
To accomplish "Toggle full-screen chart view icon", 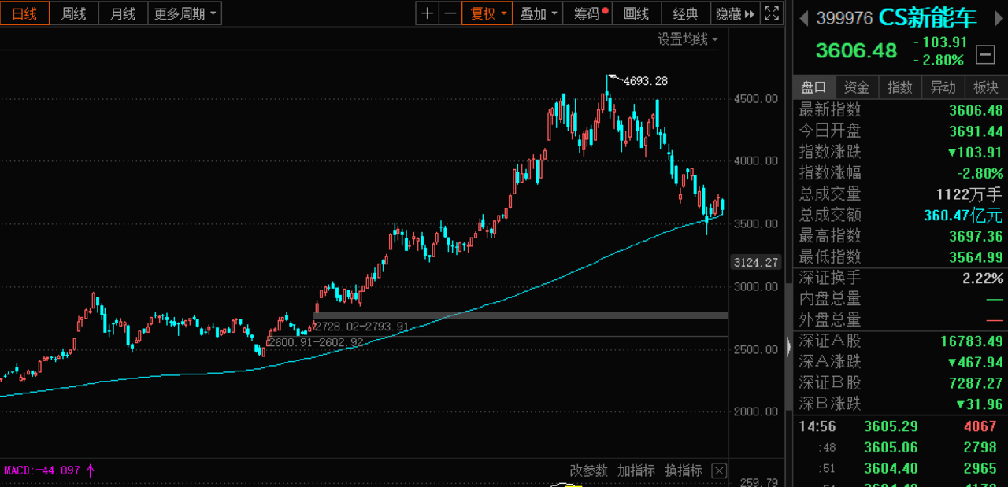I will click(772, 13).
